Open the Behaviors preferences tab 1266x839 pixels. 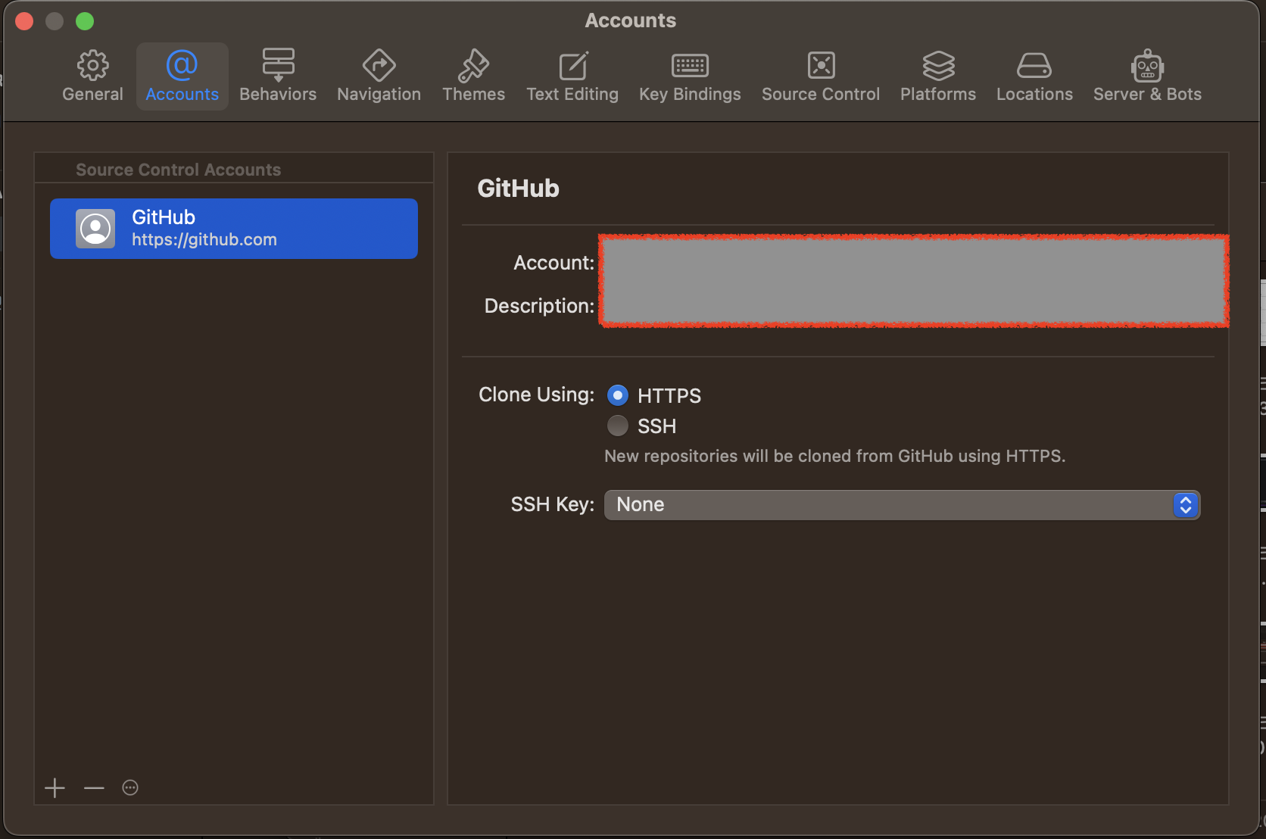[x=278, y=76]
